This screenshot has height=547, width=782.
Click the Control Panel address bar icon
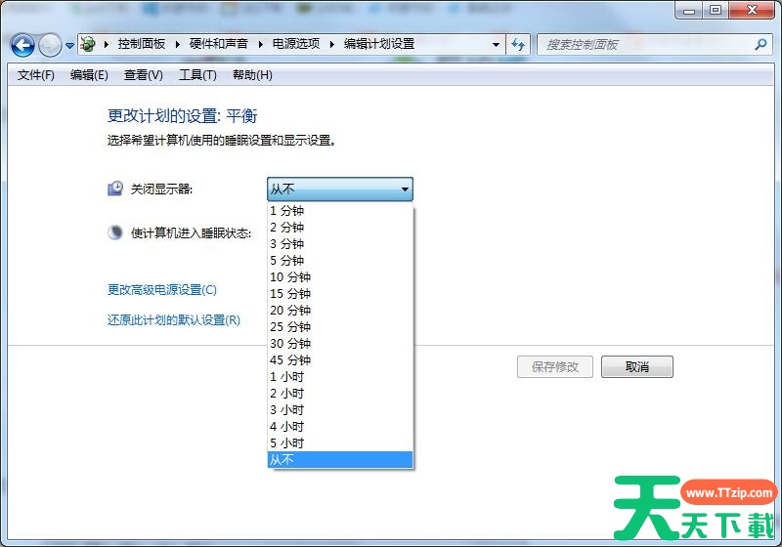coord(88,44)
